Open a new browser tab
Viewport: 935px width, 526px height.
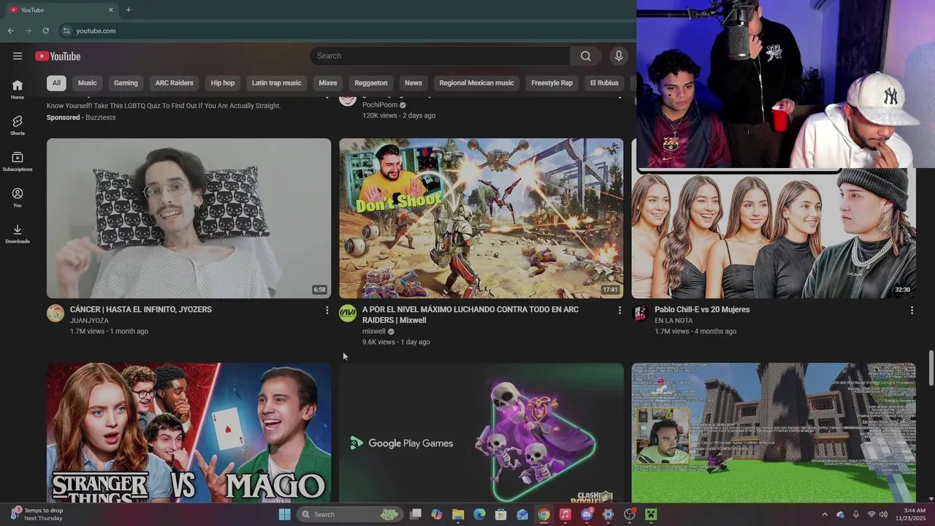[x=129, y=9]
